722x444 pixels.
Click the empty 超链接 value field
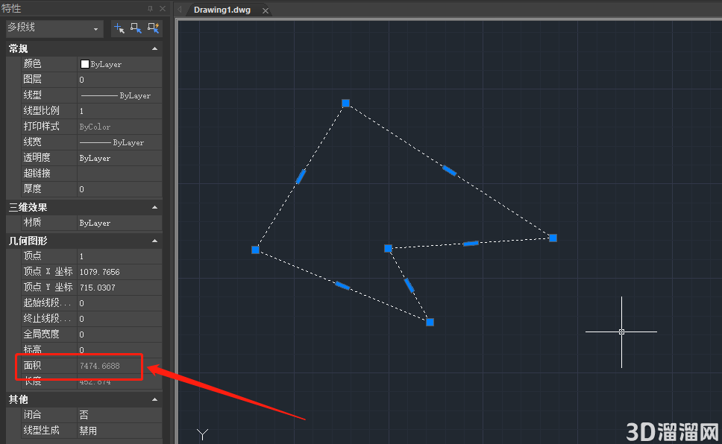coord(119,174)
